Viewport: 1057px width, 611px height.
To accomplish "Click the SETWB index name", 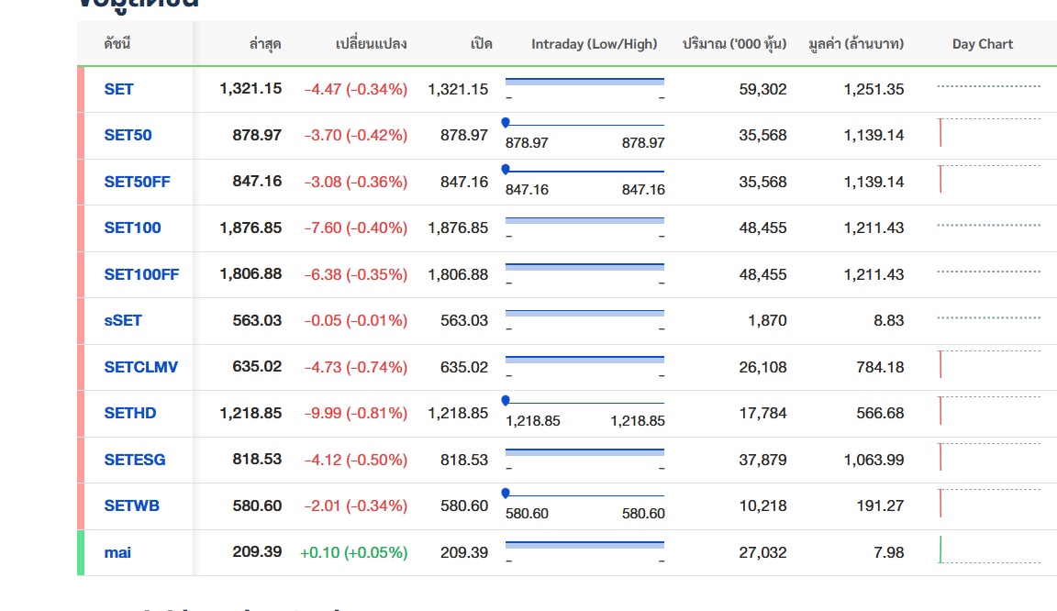I will click(131, 505).
